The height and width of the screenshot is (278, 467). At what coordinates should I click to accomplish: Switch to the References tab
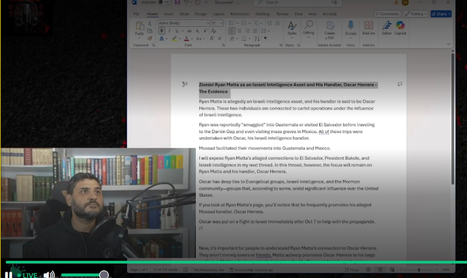pyautogui.click(x=240, y=14)
